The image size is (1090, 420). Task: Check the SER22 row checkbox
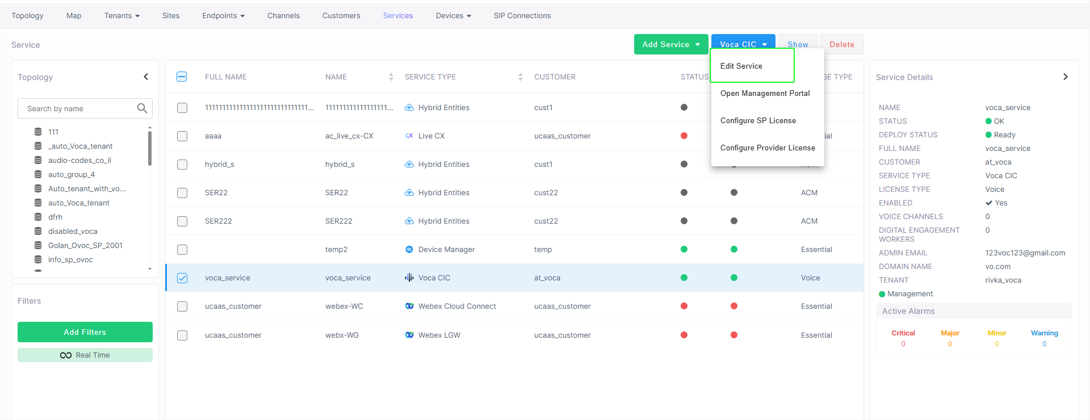tap(182, 192)
